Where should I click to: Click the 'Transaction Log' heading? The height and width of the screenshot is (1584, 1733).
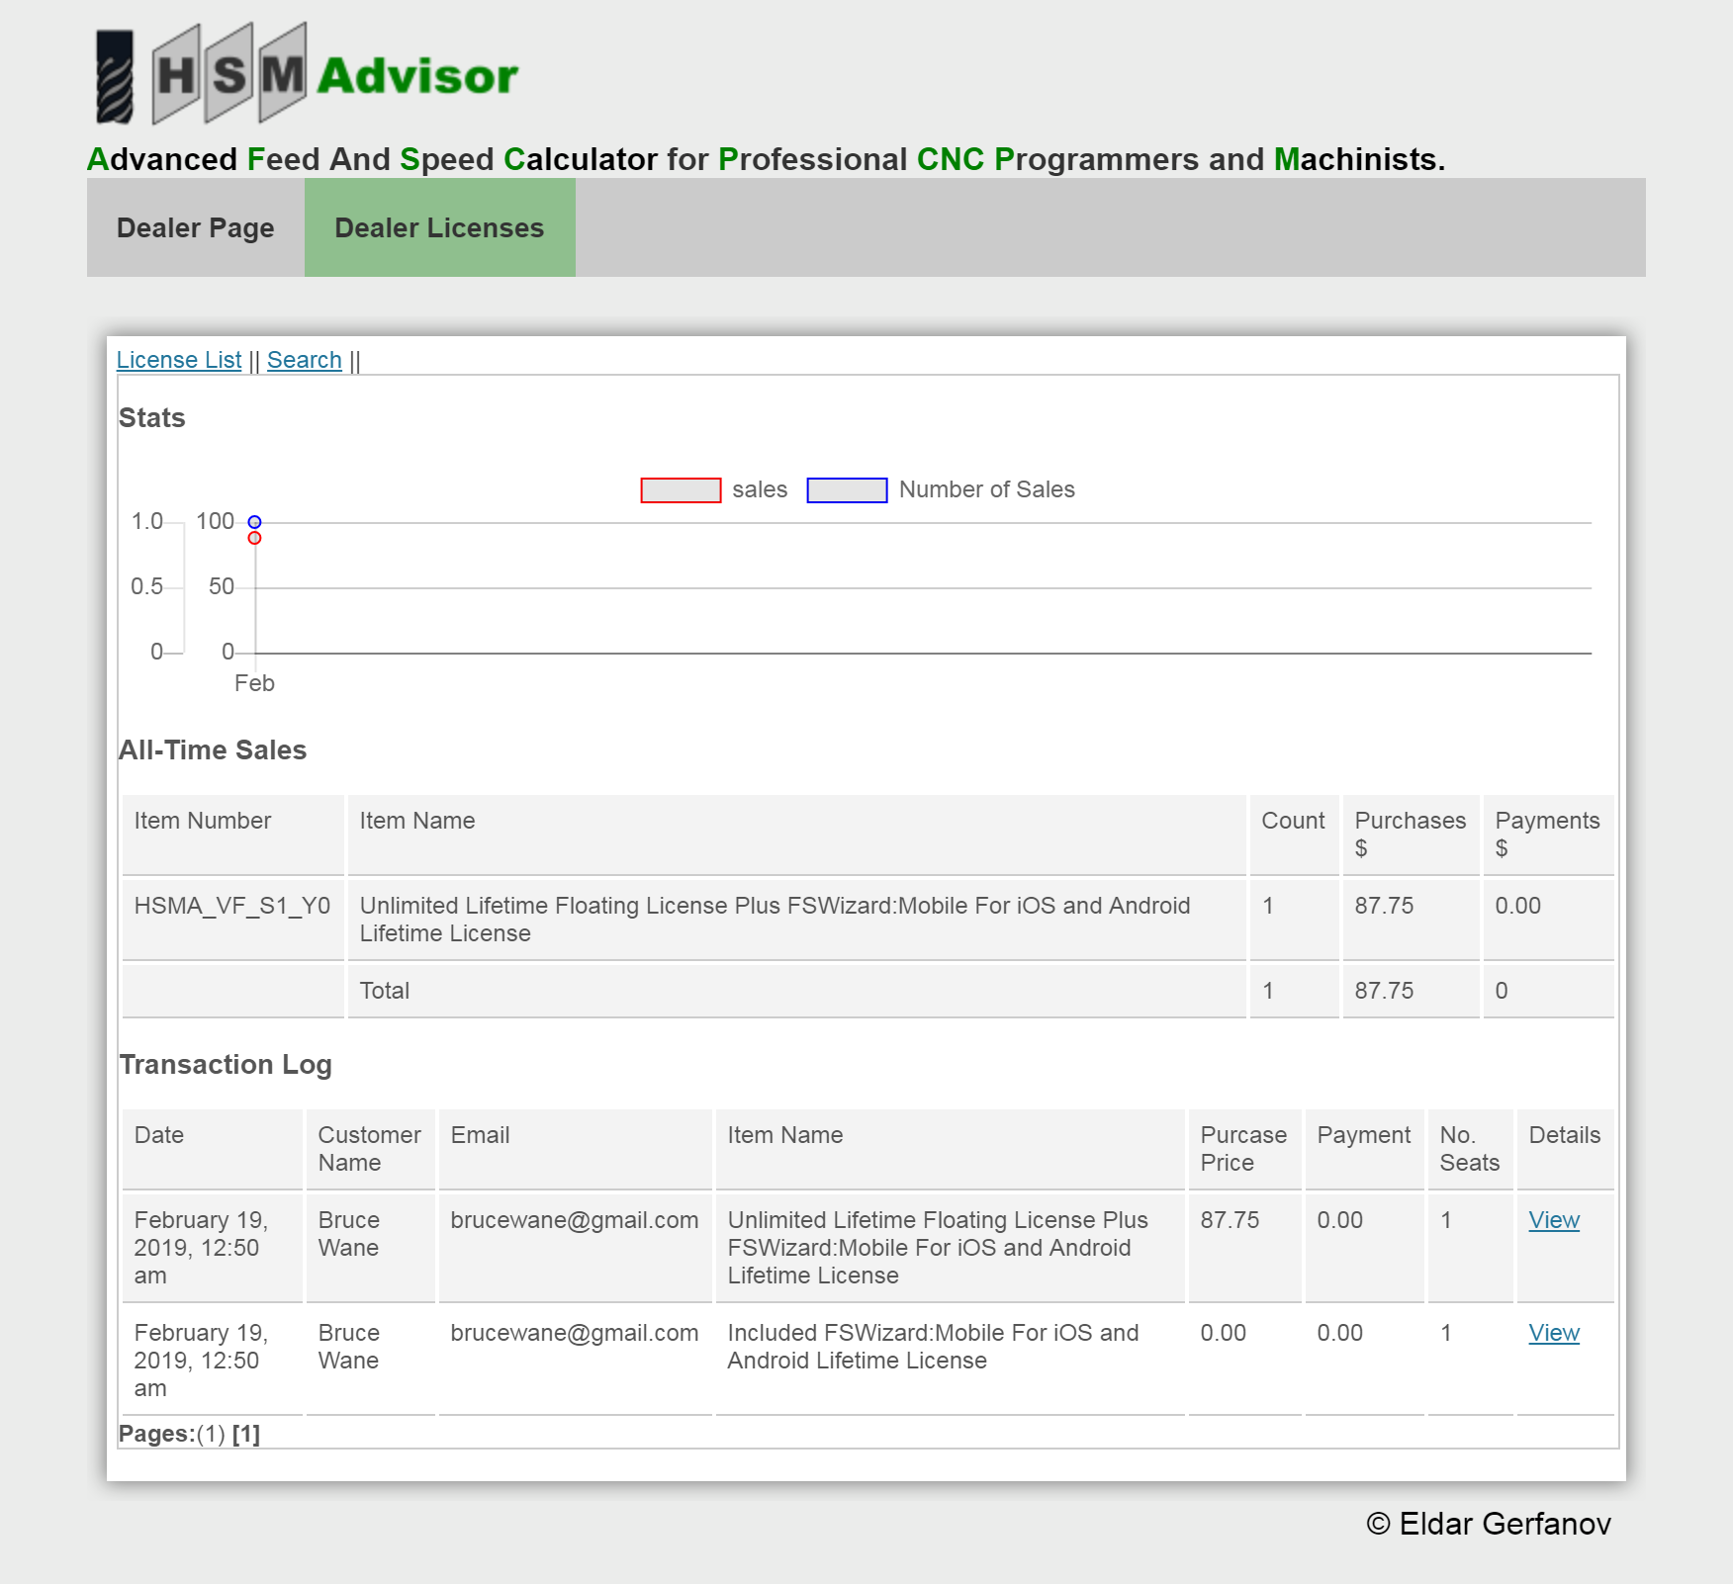click(x=226, y=1065)
